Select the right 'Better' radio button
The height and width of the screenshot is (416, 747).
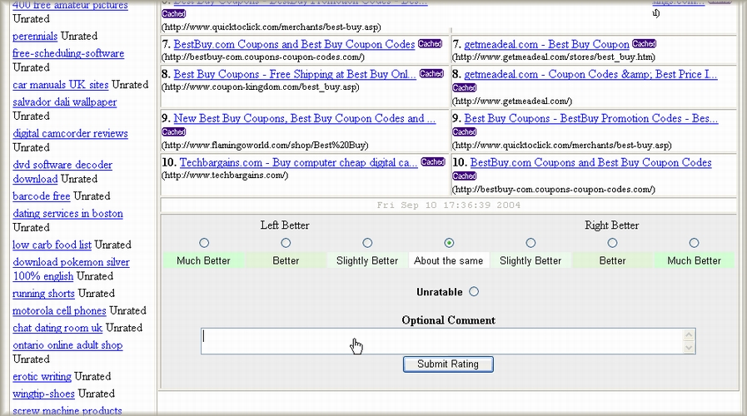point(612,243)
